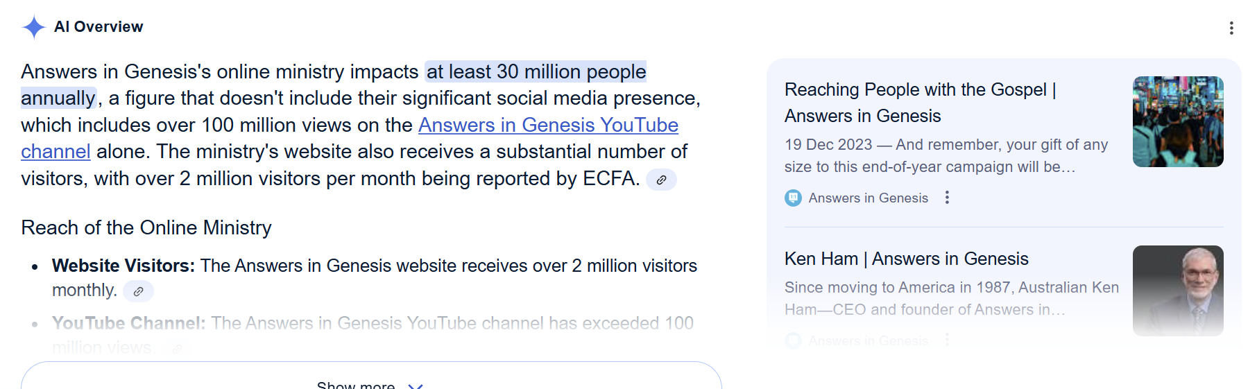This screenshot has width=1257, height=389.
Task: Click the Show more chevron arrow
Action: click(415, 386)
